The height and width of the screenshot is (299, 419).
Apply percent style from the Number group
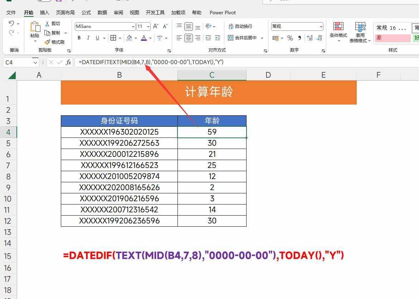[290, 38]
